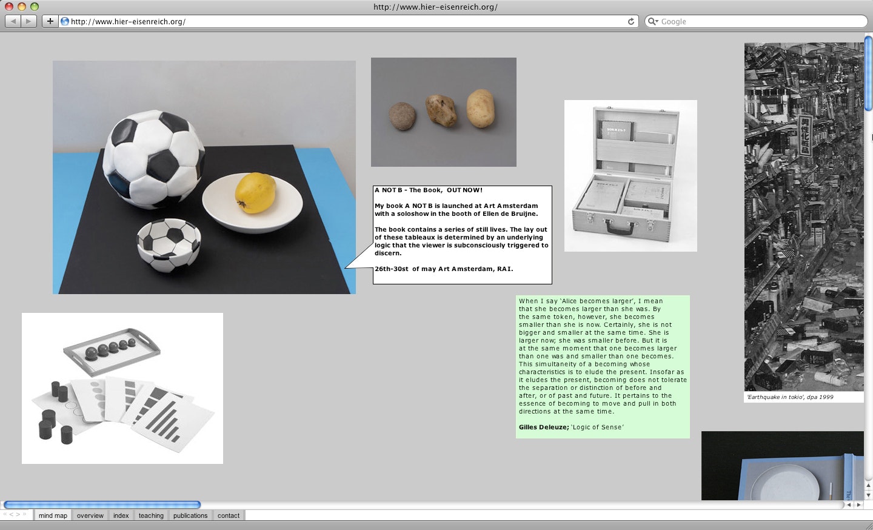Open the contact tab
The image size is (873, 530).
[x=229, y=515]
